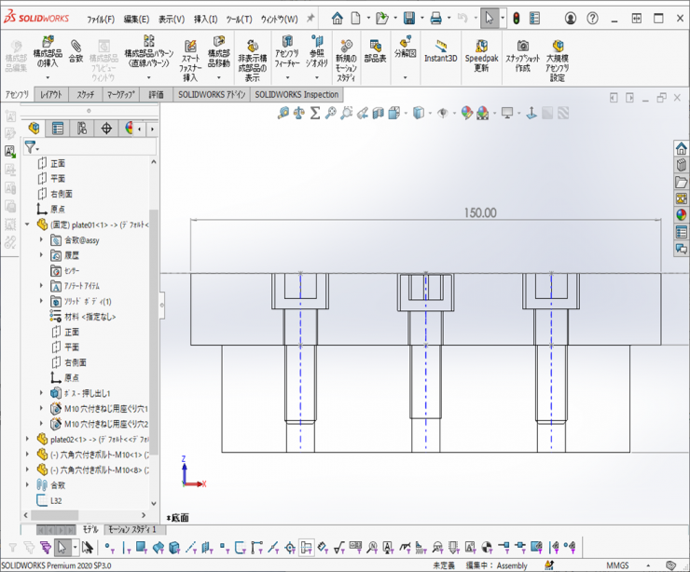Click the Instant3D tool

coord(438,50)
